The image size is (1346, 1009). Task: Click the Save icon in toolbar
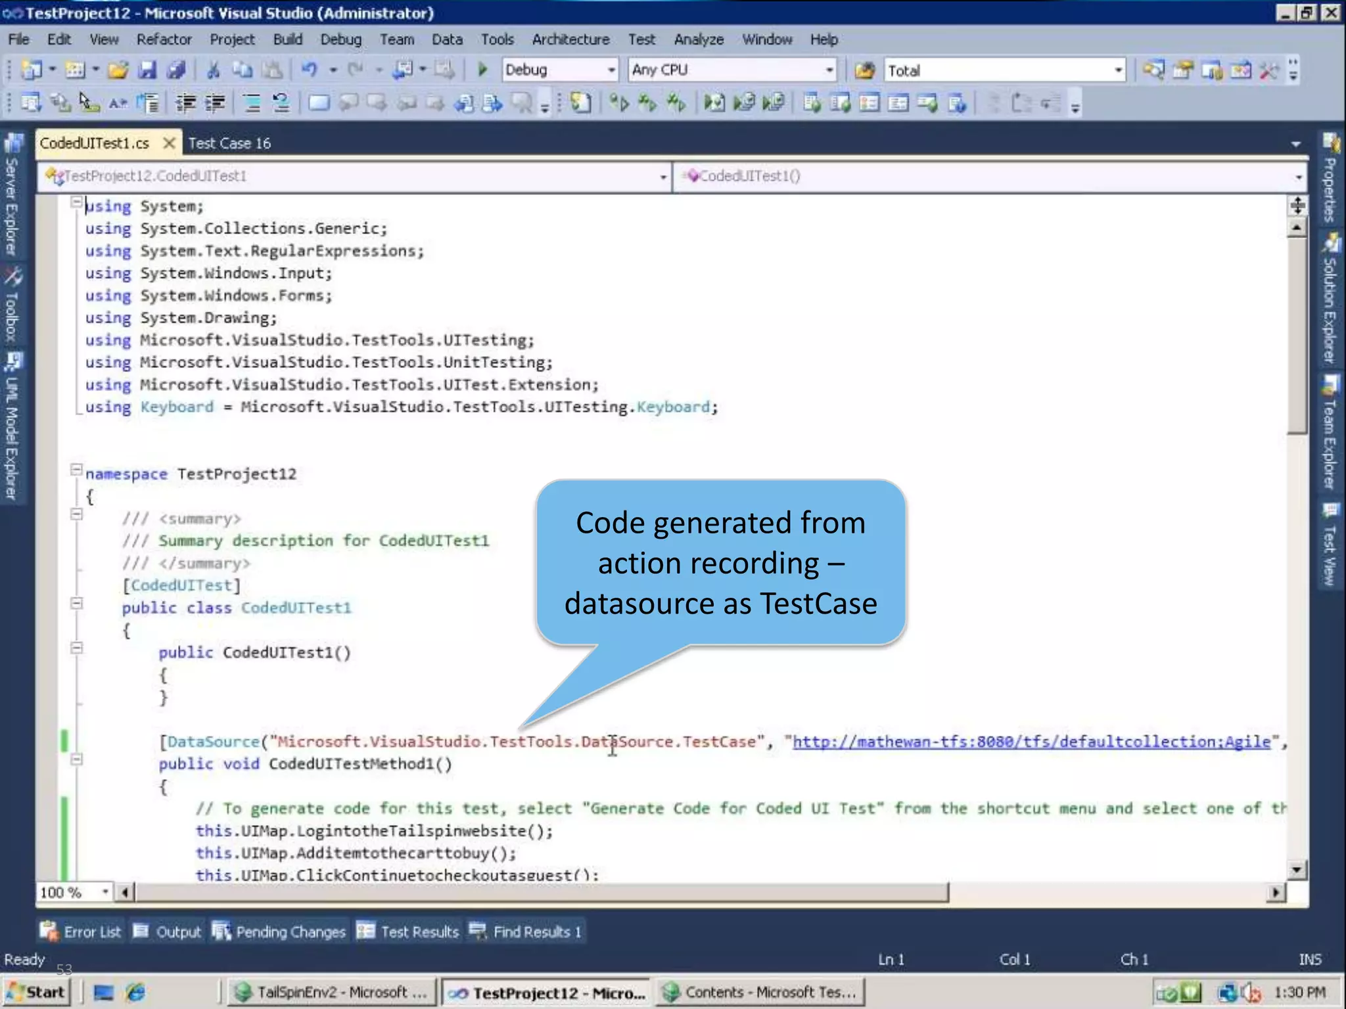coord(147,70)
